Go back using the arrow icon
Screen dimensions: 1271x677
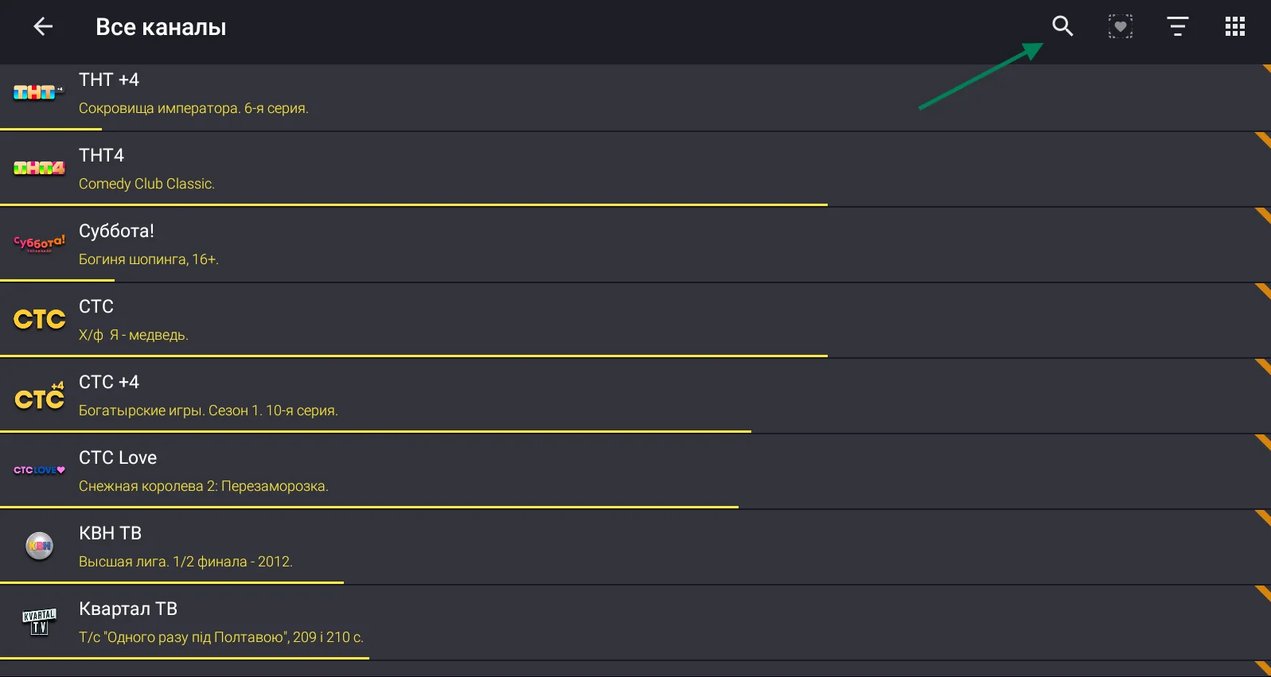point(43,26)
